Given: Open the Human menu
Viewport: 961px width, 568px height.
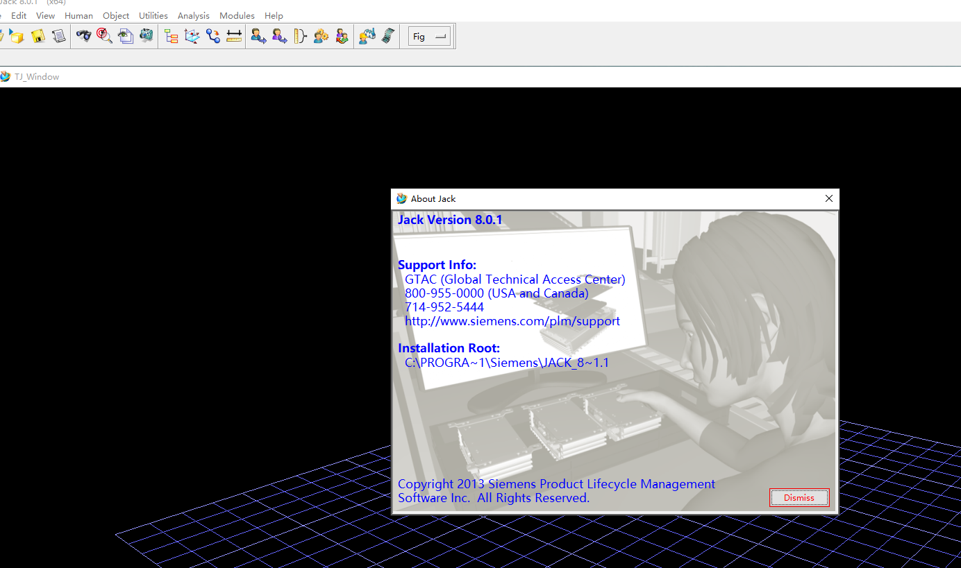Looking at the screenshot, I should point(78,15).
